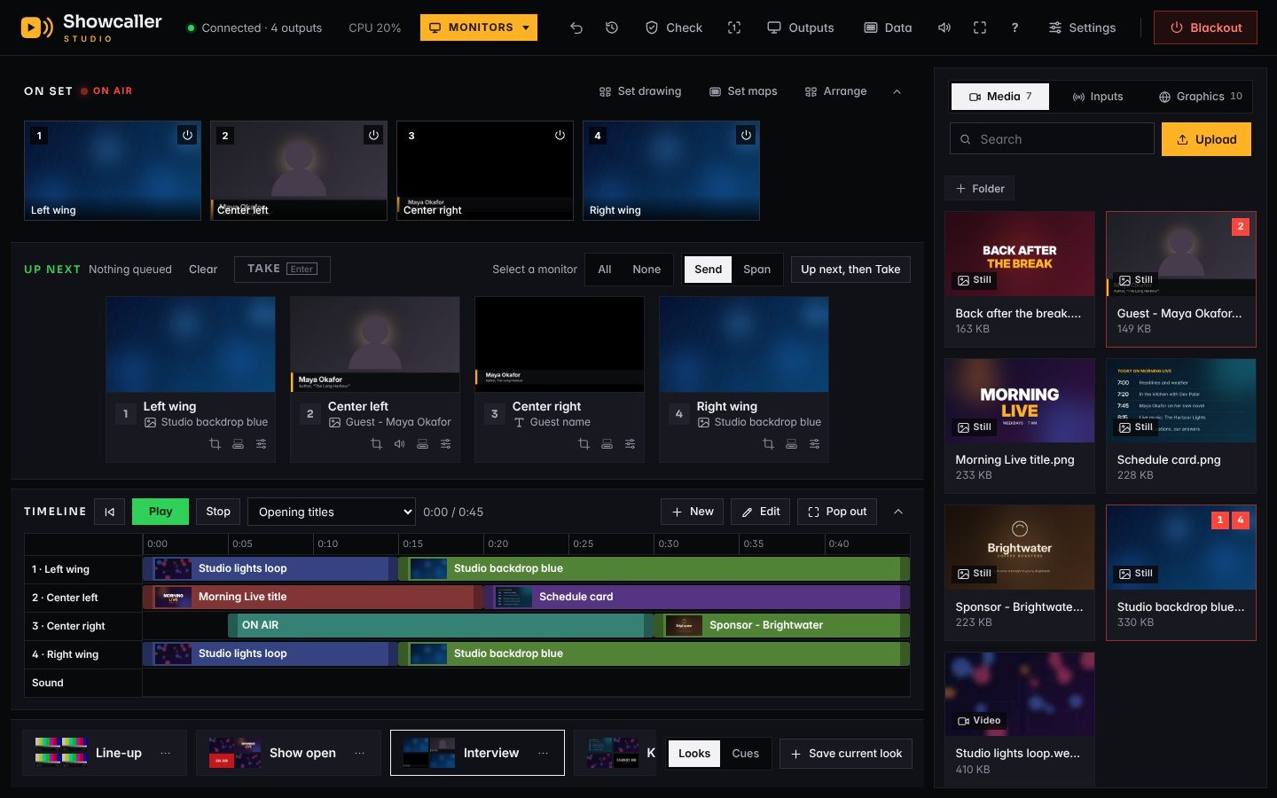1277x798 pixels.
Task: Open adjustments sliders for Center right card
Action: tap(630, 443)
